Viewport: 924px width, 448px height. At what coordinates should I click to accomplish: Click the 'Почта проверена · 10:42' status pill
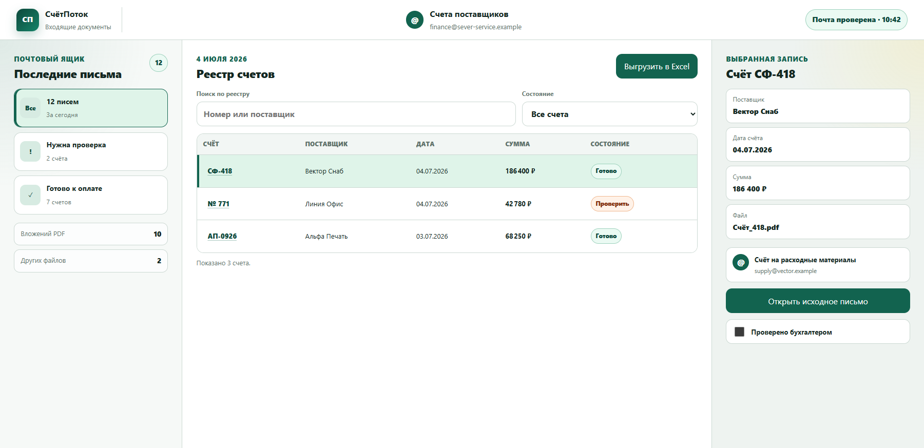pyautogui.click(x=856, y=20)
